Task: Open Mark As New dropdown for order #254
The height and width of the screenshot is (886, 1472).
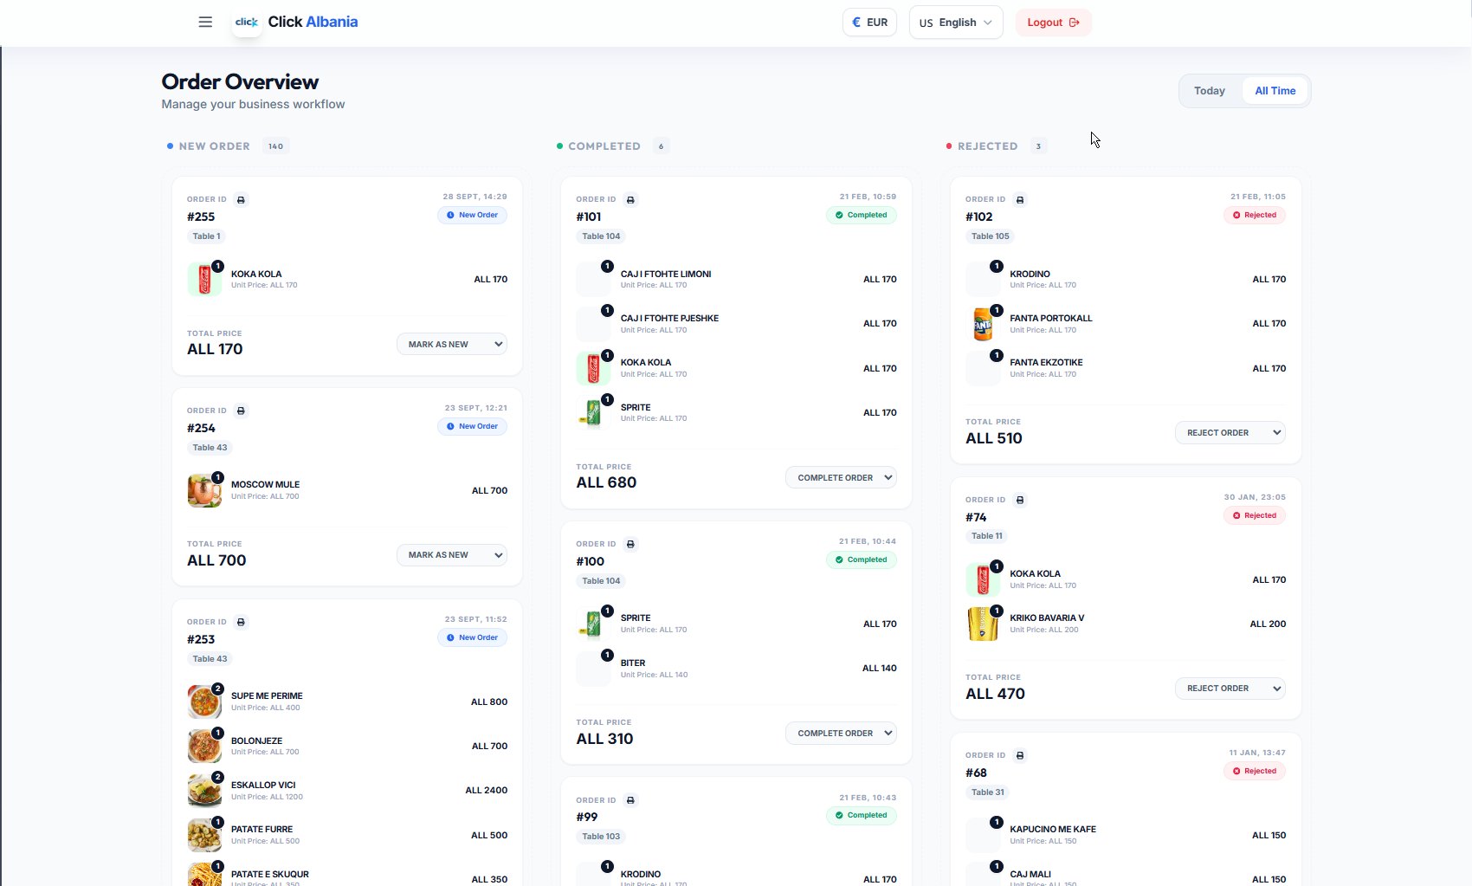Action: point(452,555)
